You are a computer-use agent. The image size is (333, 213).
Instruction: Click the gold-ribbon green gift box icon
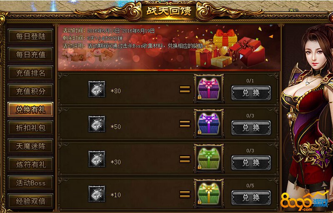click(x=209, y=193)
